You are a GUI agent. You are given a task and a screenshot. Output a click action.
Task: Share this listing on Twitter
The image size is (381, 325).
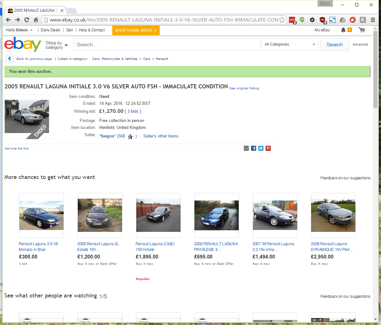coord(261,148)
